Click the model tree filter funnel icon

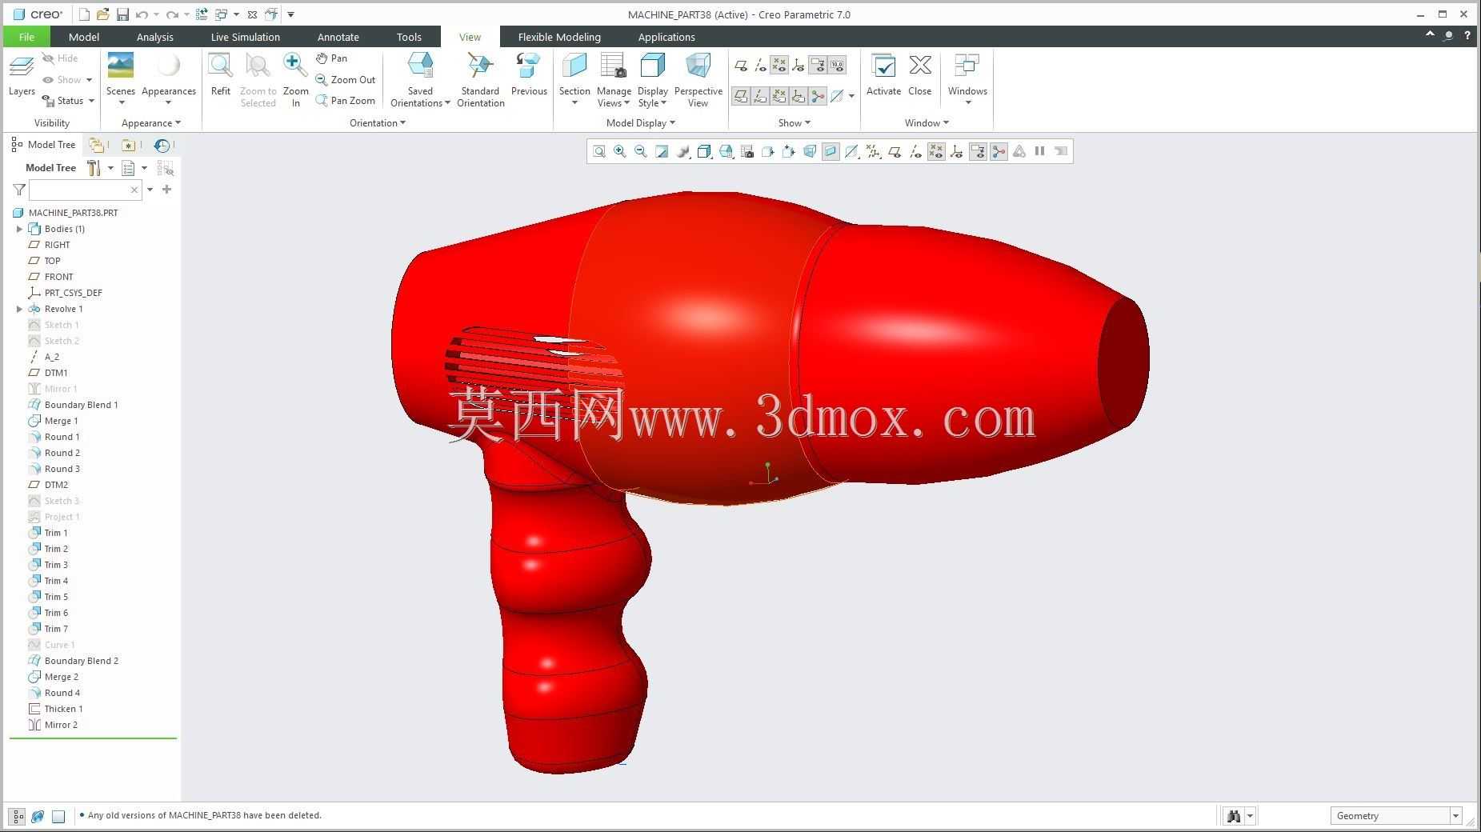coord(19,190)
